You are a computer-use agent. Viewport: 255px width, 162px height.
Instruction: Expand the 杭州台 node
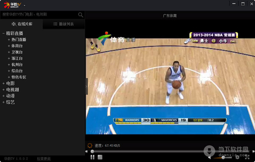[9, 65]
